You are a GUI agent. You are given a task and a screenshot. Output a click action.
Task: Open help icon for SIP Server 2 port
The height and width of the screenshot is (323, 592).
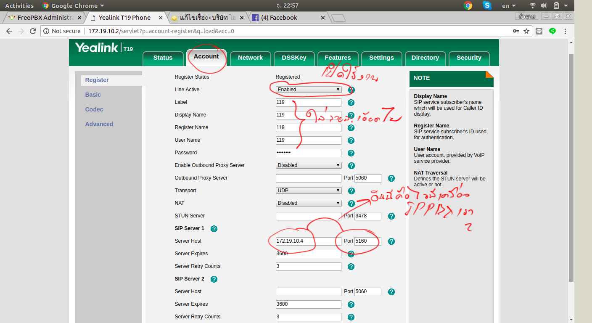pos(391,292)
